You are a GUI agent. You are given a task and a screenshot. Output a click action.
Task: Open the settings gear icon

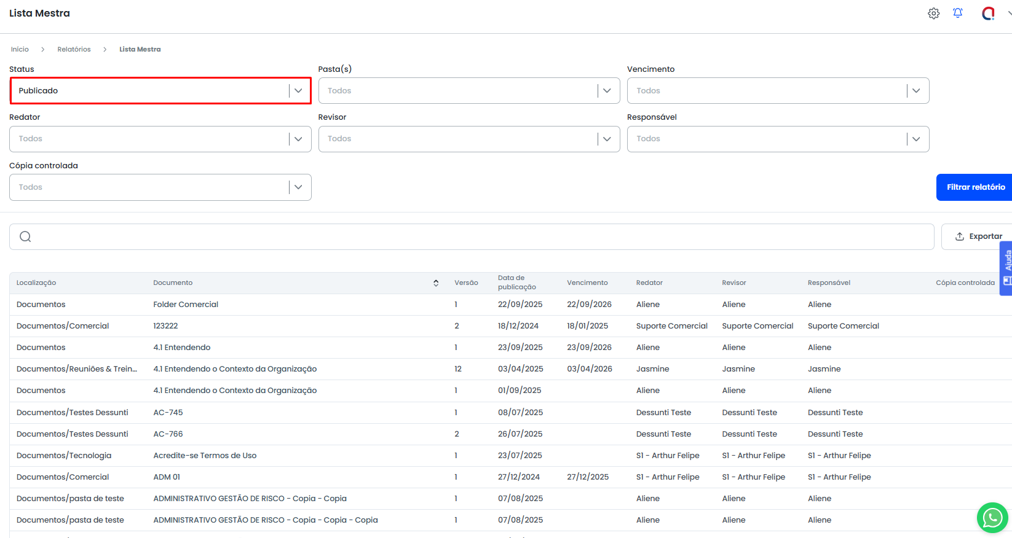pos(933,14)
